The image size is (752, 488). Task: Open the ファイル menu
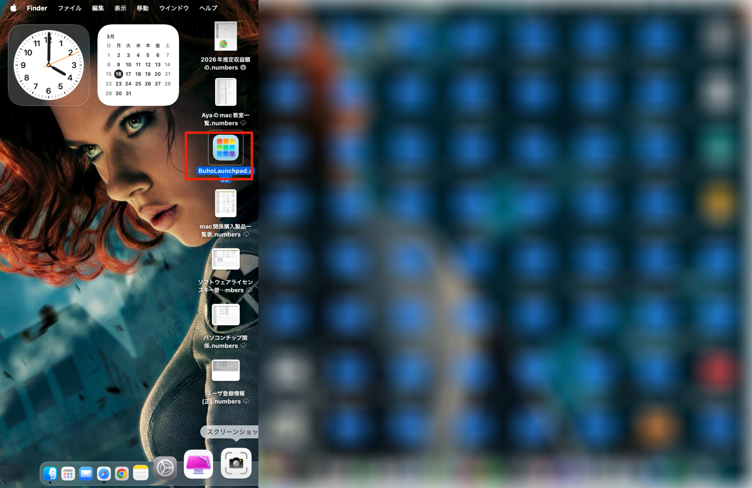[70, 8]
